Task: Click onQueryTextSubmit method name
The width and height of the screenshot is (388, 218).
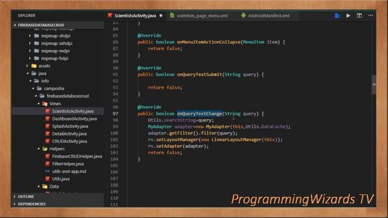Action: tap(199, 74)
